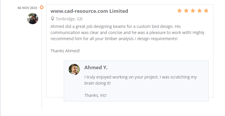Select the Tonbridge, GB location text
The width and height of the screenshot is (225, 116).
pos(69,19)
